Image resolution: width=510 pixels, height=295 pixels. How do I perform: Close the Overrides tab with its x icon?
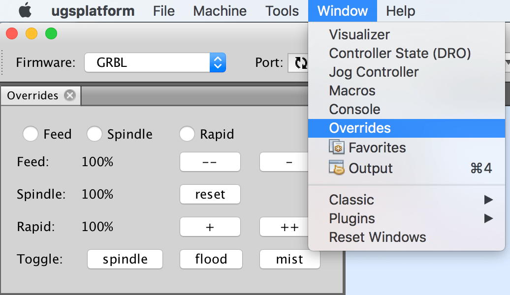pos(69,95)
